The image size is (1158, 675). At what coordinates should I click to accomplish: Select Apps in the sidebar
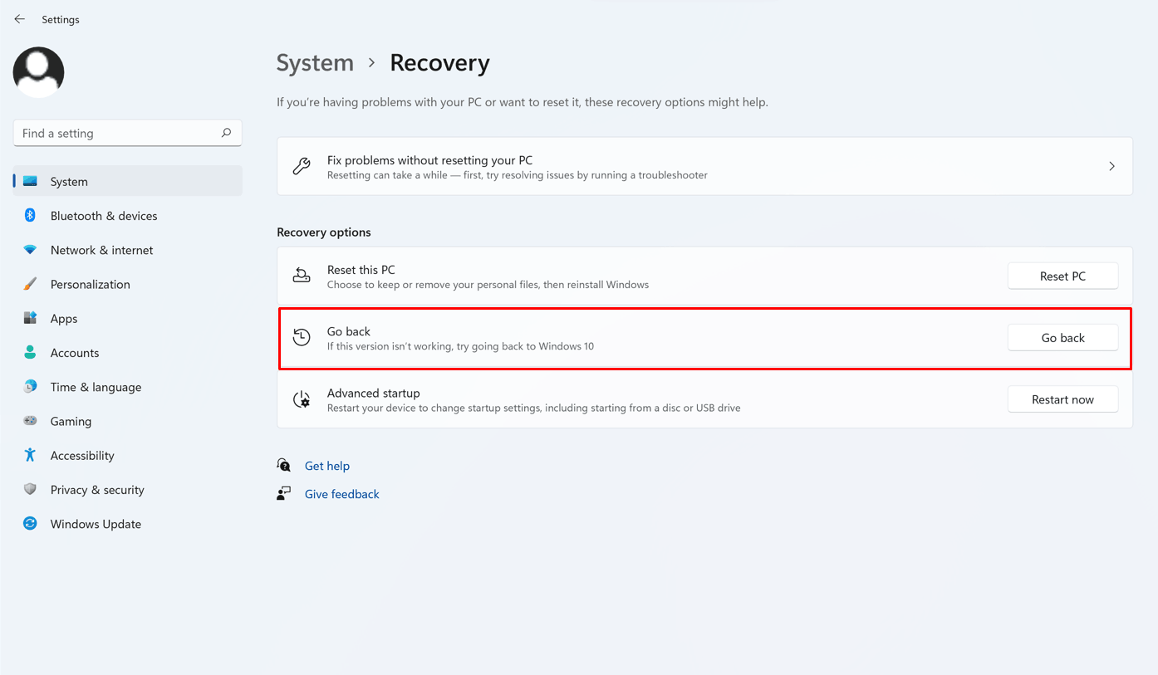(x=128, y=318)
